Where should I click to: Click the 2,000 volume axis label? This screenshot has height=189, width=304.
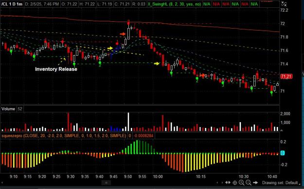pyautogui.click(x=285, y=113)
